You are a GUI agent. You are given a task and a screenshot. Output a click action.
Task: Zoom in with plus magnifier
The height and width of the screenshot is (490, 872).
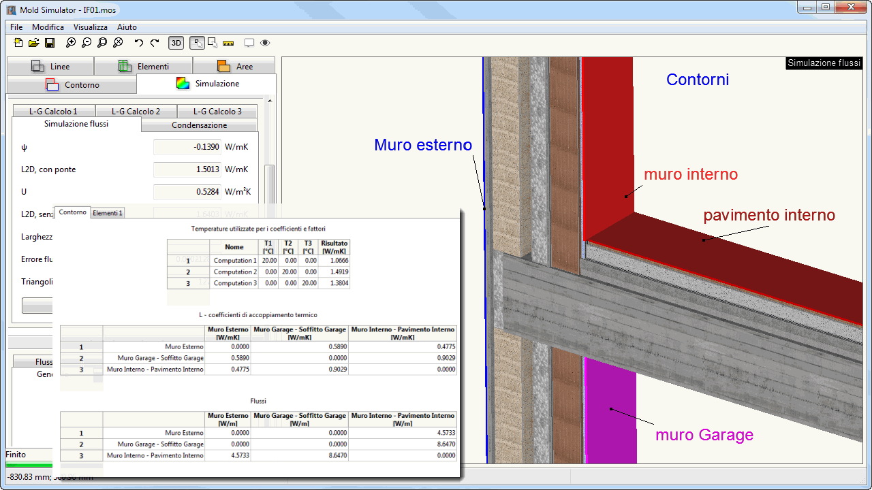[71, 43]
